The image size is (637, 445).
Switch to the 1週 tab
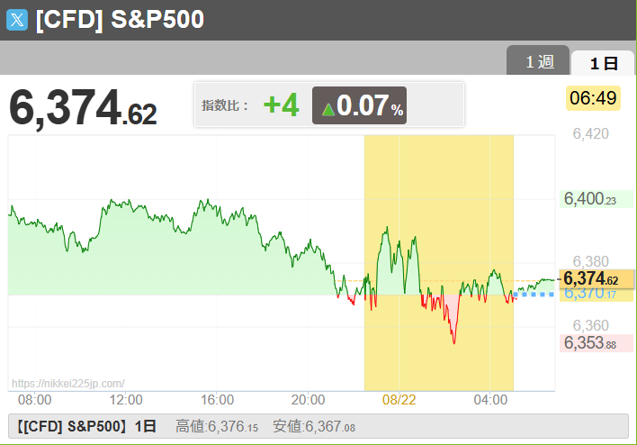point(538,61)
